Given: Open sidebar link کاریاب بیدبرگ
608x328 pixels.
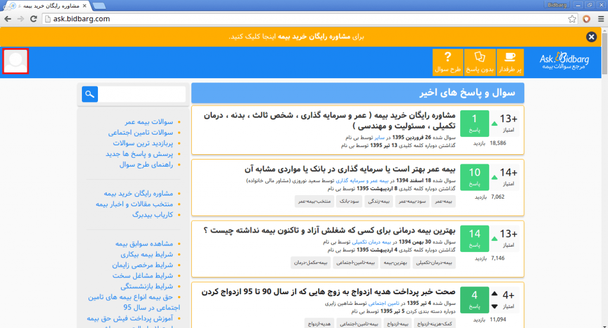Looking at the screenshot, I should click(x=153, y=215).
